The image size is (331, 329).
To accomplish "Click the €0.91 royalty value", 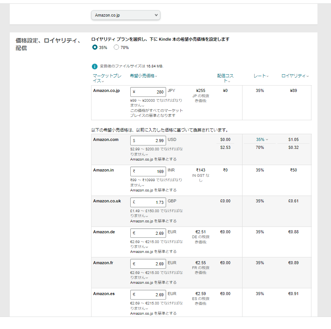I will coord(293,294).
